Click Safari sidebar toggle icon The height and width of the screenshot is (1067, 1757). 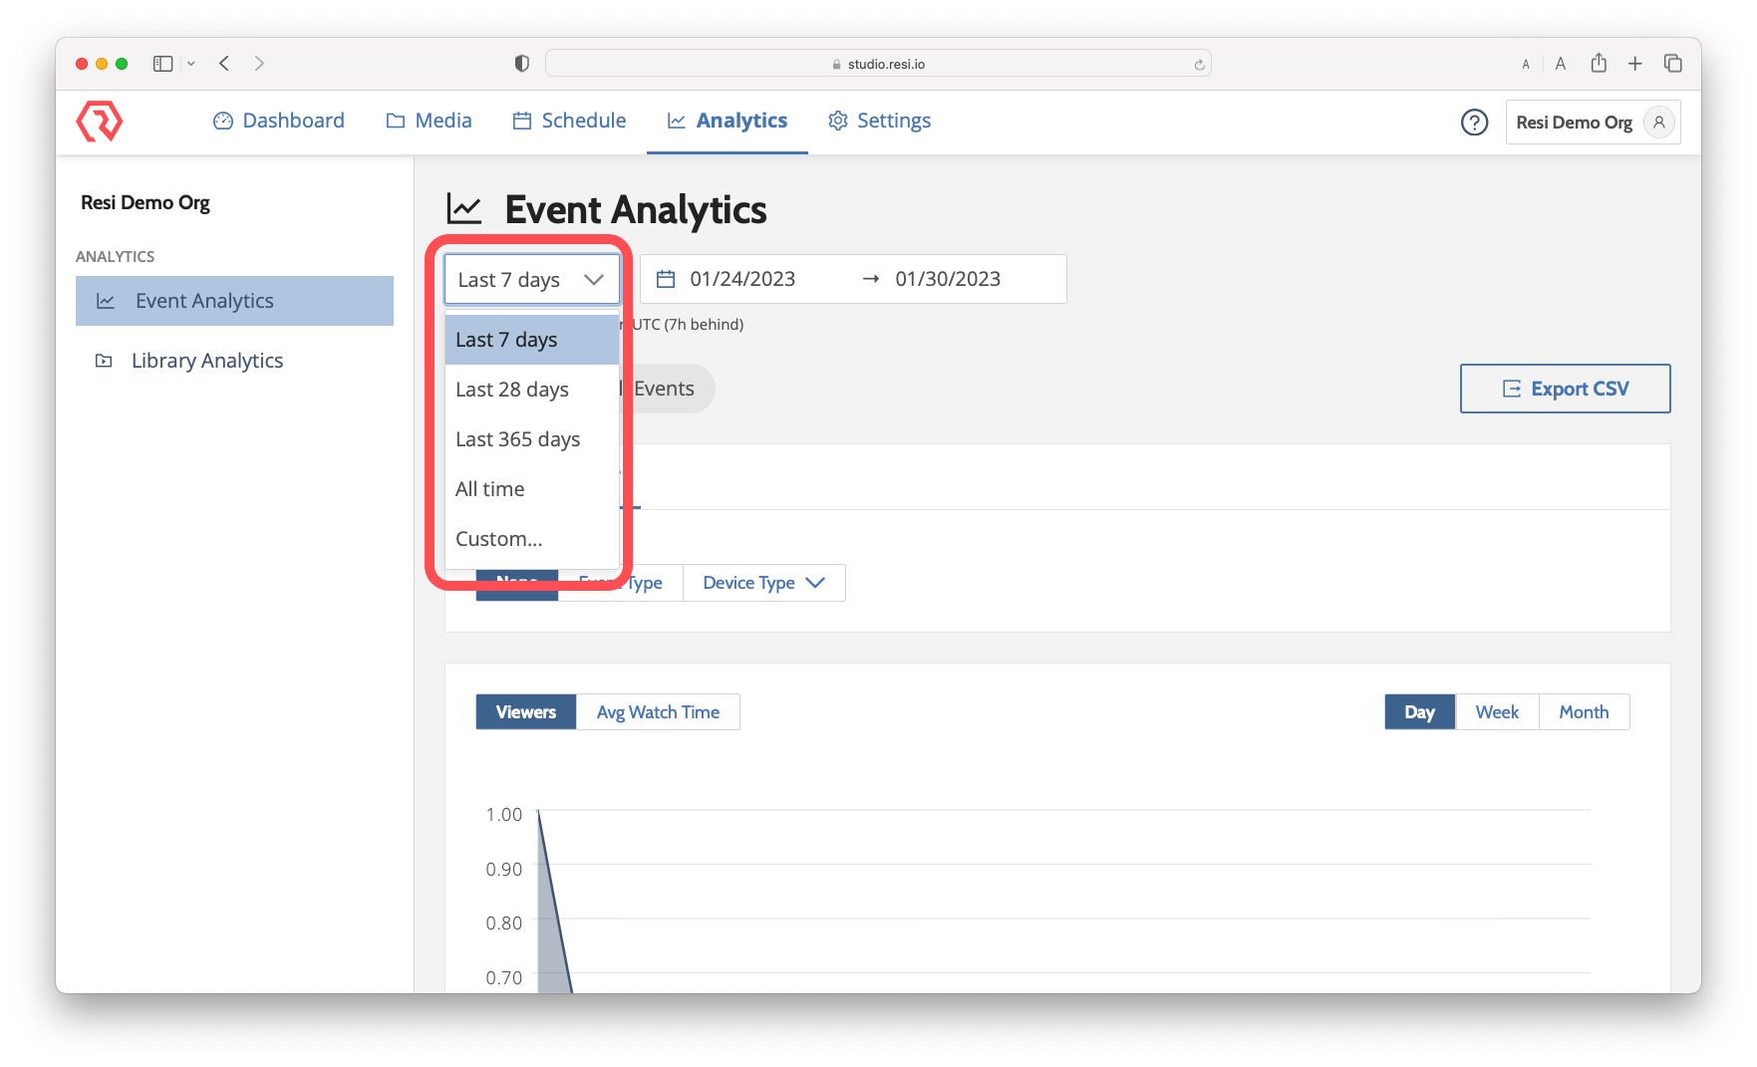click(163, 64)
